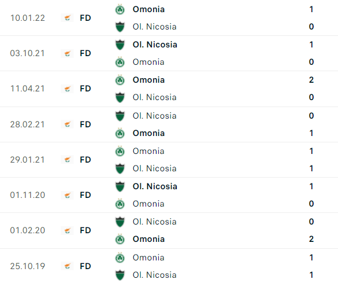338x283 pixels.
Task: Open bold Ol. Nicosia name in 01.11.20 match
Action: click(155, 186)
